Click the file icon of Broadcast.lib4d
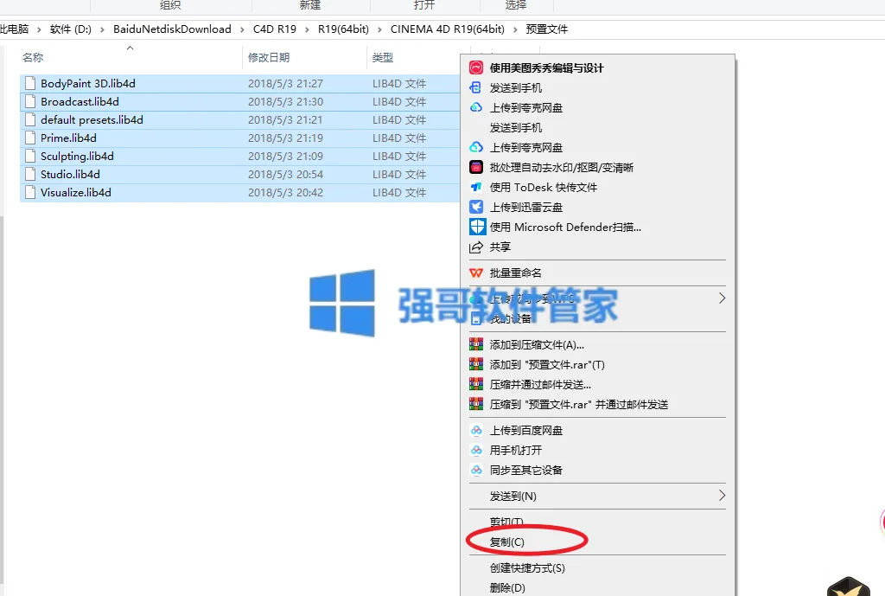Screen dimensions: 885x596 pos(30,102)
